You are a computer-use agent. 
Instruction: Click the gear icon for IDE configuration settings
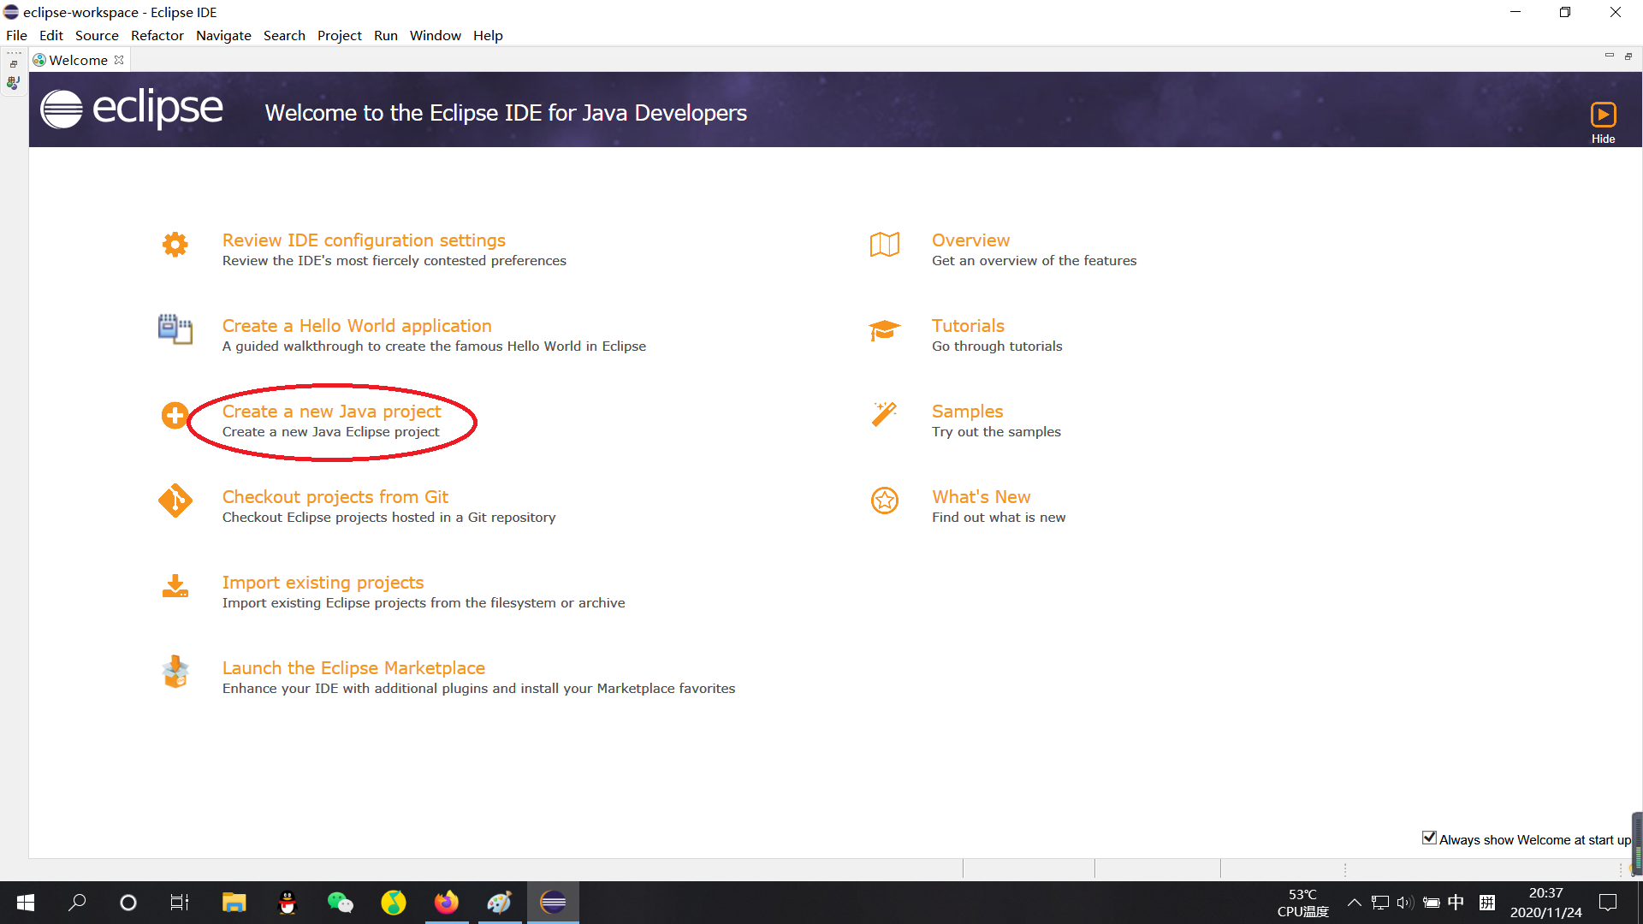pyautogui.click(x=175, y=245)
